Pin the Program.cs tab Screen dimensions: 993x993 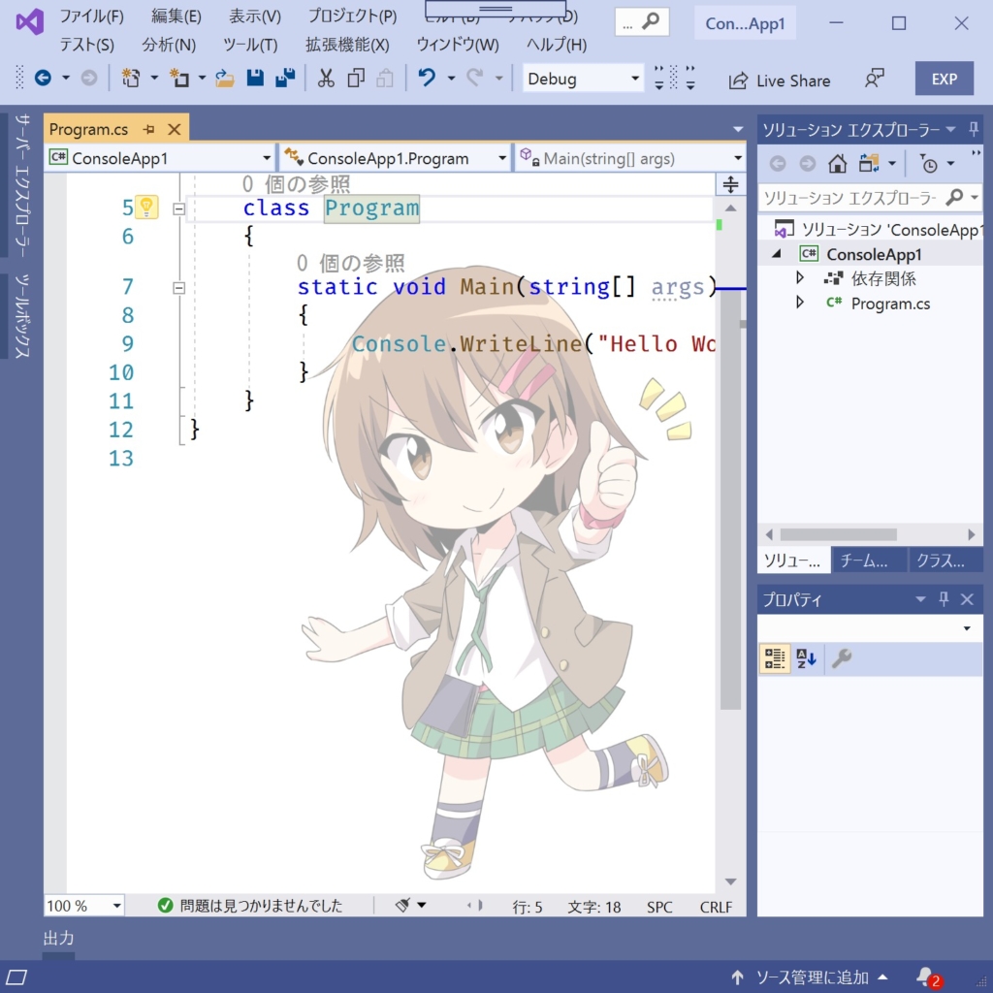(149, 129)
